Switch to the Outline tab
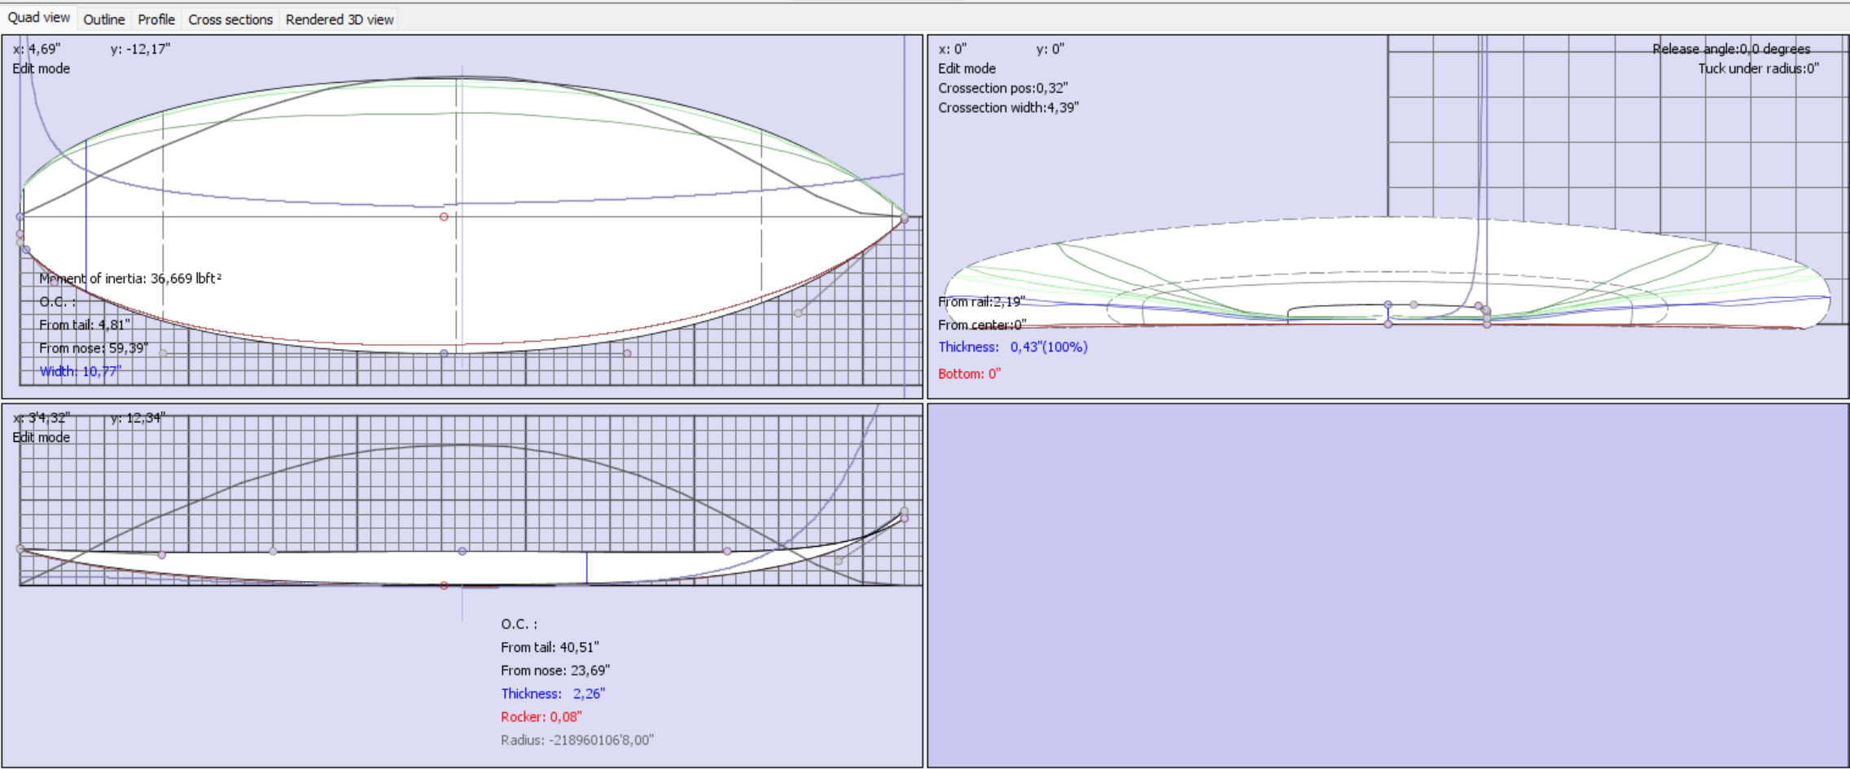The image size is (1850, 769). [x=103, y=20]
